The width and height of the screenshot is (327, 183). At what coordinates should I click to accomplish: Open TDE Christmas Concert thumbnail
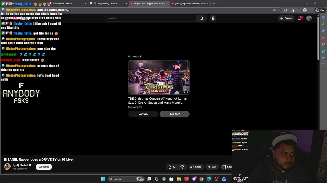coord(159,77)
